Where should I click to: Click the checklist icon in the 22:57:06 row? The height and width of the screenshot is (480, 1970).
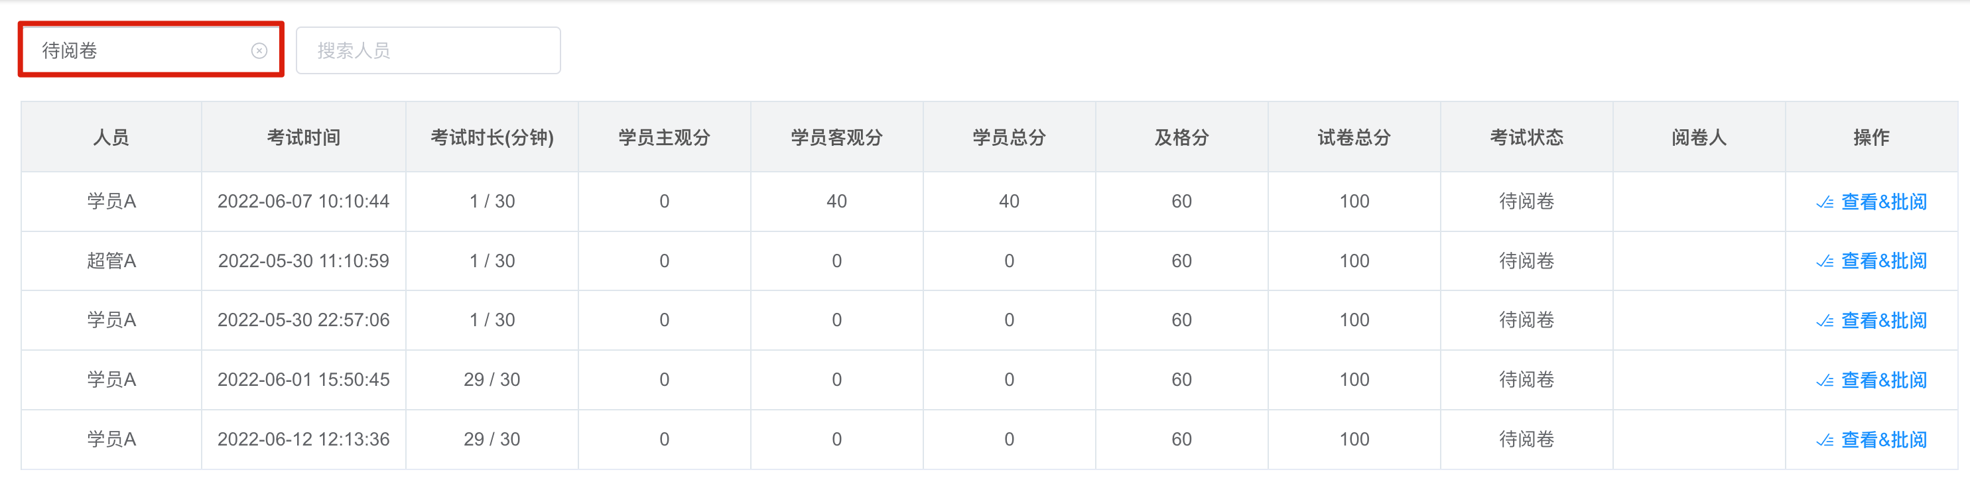click(x=1825, y=321)
